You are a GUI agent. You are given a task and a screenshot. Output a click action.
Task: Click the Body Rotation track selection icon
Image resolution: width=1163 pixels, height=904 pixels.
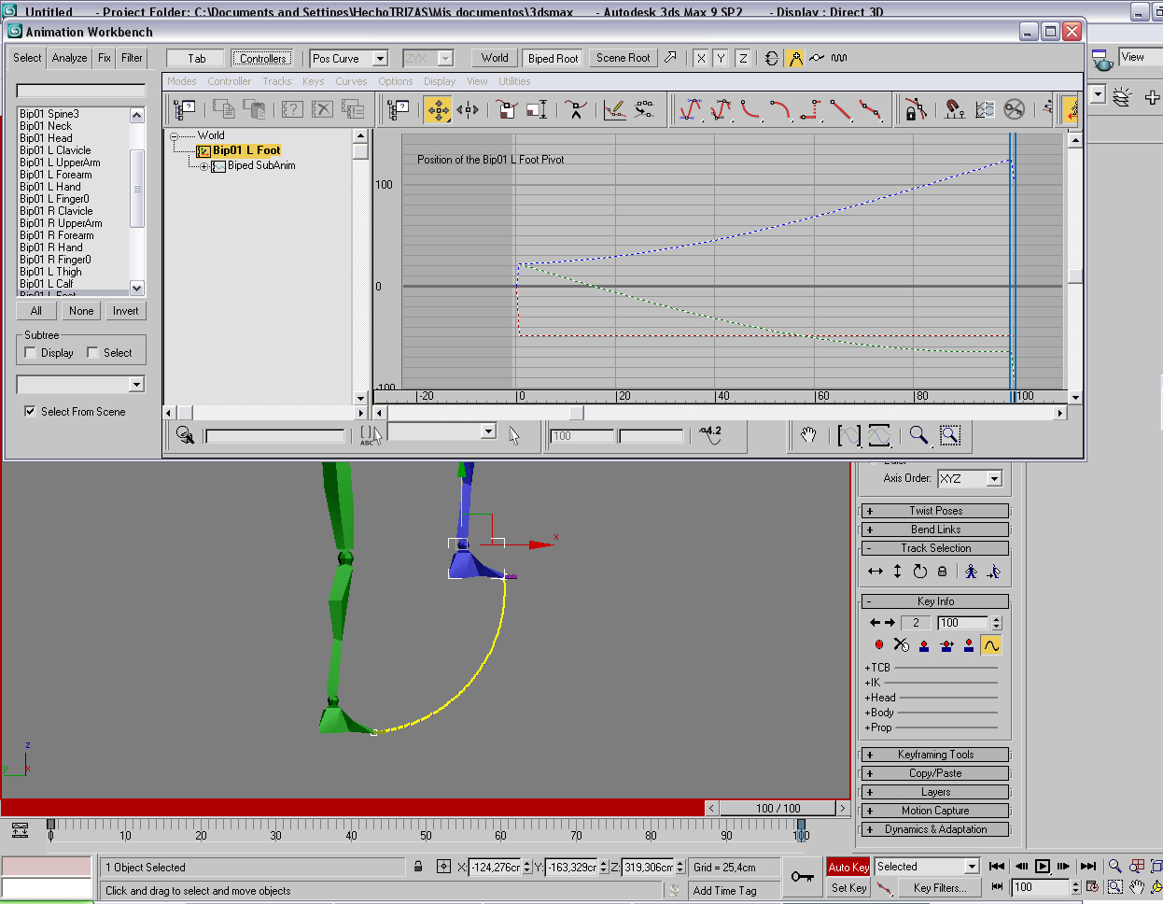(x=919, y=572)
